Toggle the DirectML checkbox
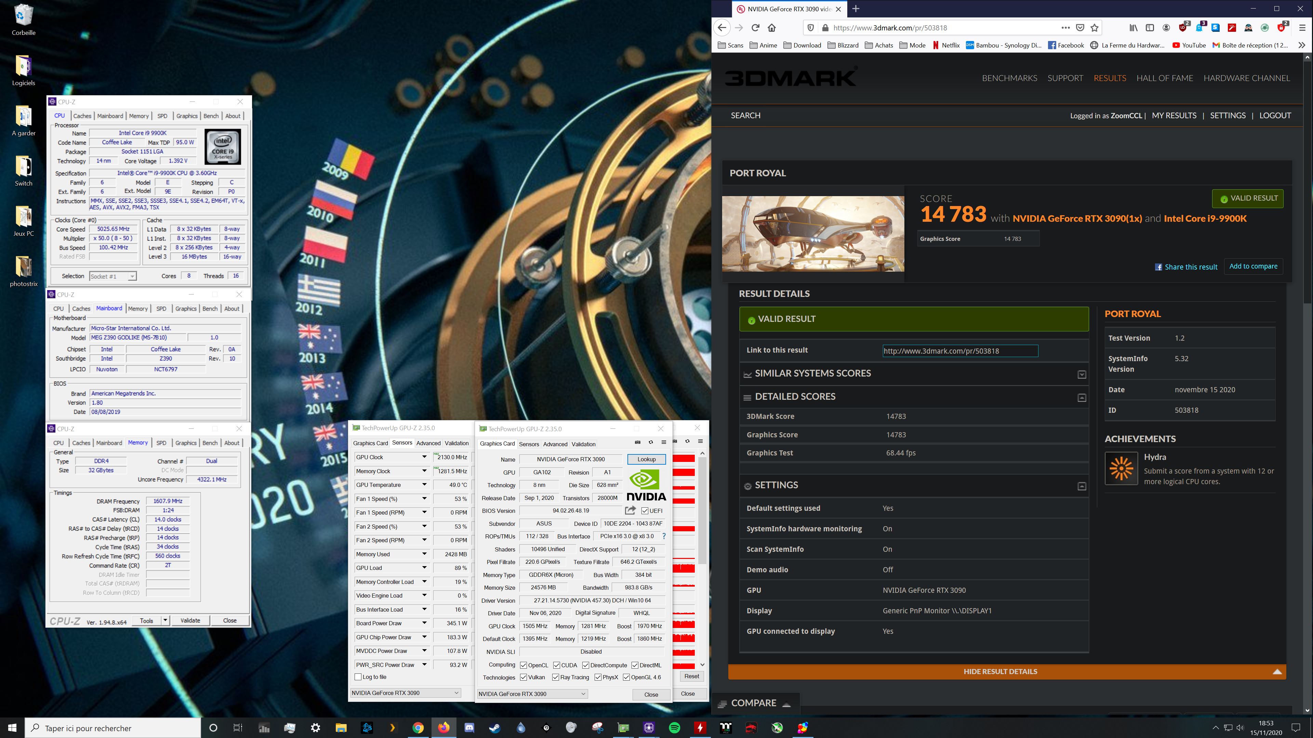This screenshot has width=1313, height=738. [635, 665]
